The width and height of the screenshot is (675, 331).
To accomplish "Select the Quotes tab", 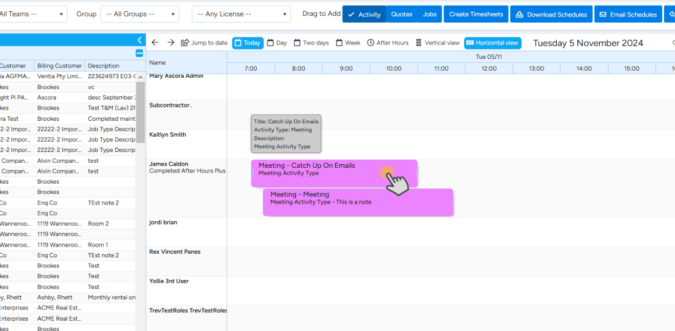I will click(x=402, y=14).
